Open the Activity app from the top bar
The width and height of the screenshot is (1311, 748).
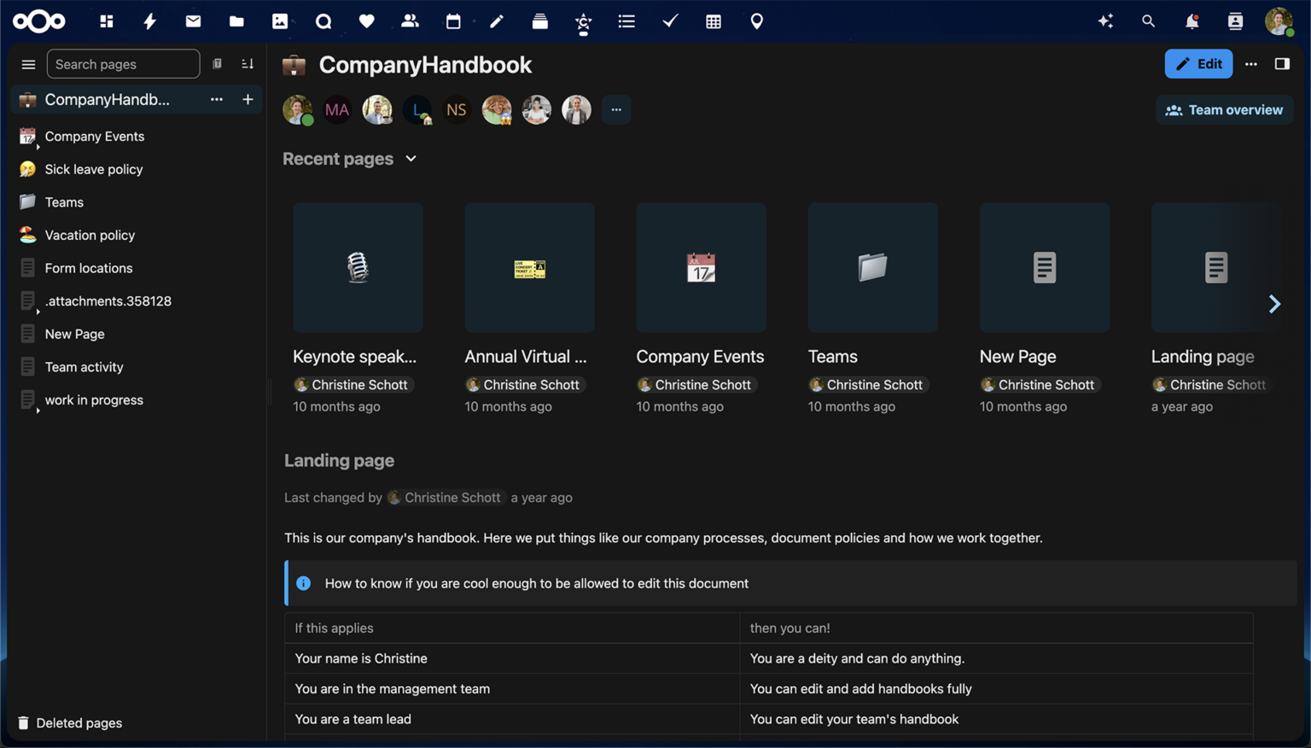[149, 20]
